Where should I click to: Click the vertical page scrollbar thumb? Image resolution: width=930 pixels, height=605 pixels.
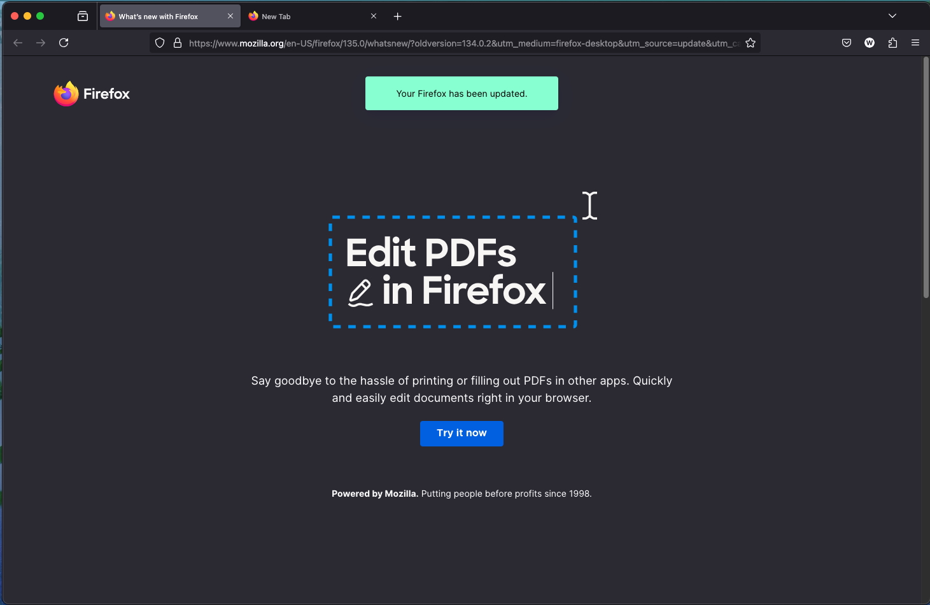click(x=926, y=177)
